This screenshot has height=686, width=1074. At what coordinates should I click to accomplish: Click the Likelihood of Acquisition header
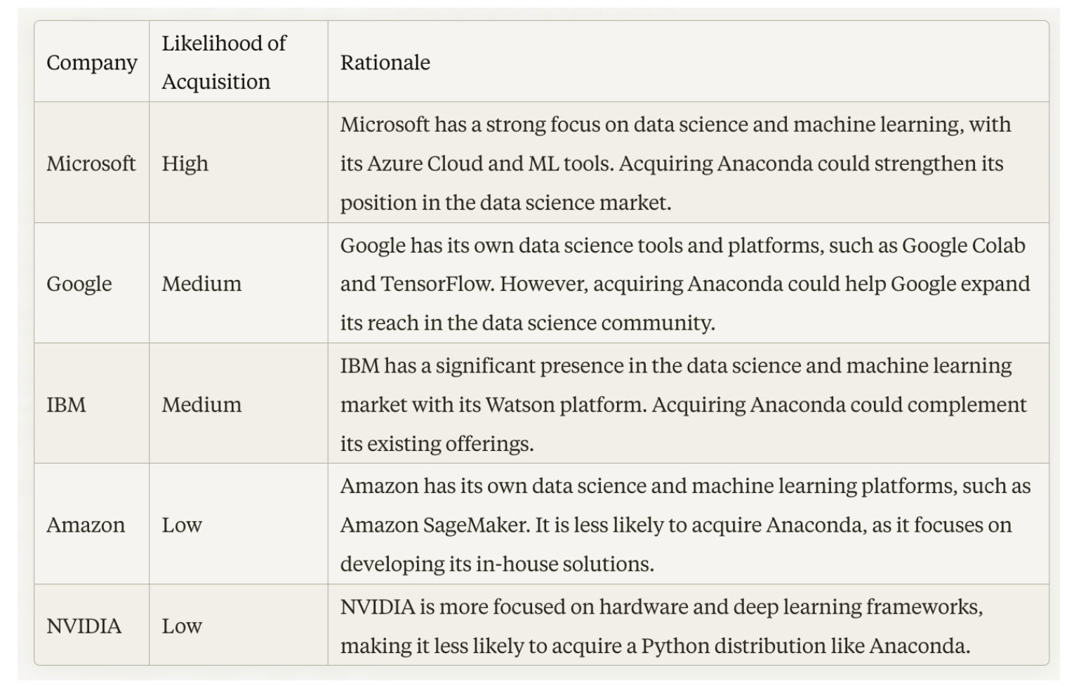pos(239,62)
